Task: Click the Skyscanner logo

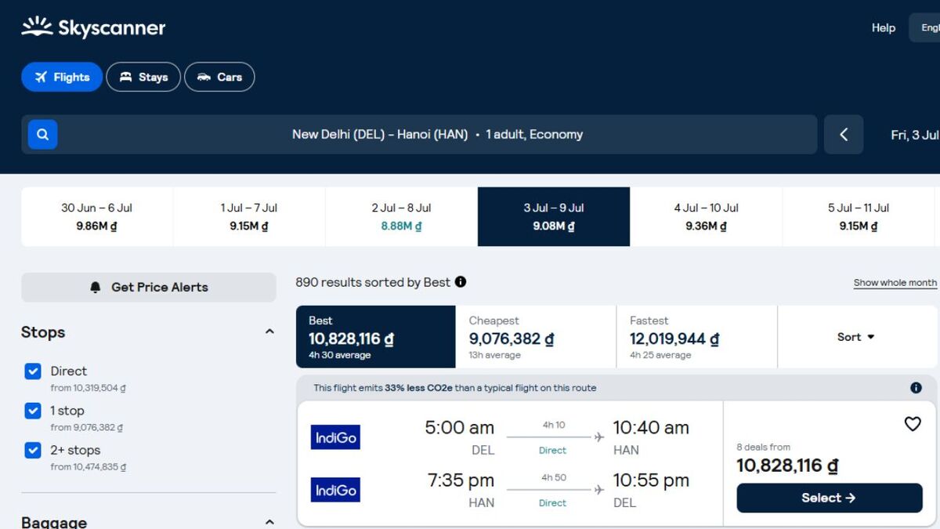Action: click(x=93, y=27)
